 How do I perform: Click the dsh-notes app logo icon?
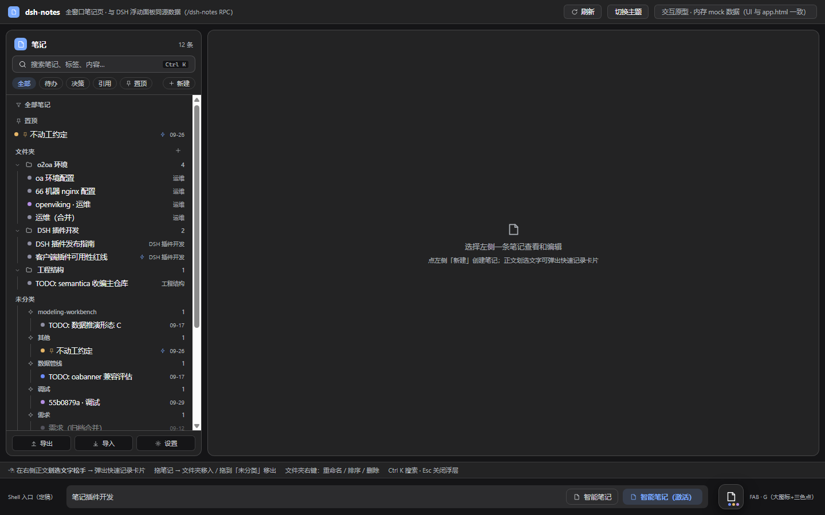[x=14, y=11]
